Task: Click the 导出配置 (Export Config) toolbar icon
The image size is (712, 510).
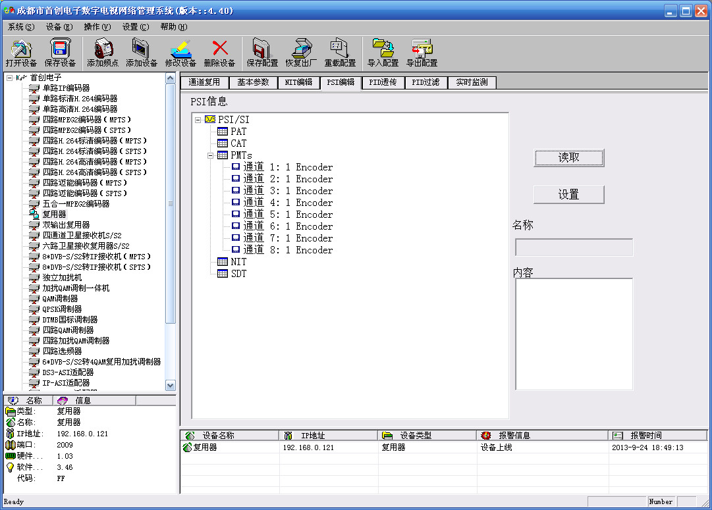Action: tap(422, 49)
